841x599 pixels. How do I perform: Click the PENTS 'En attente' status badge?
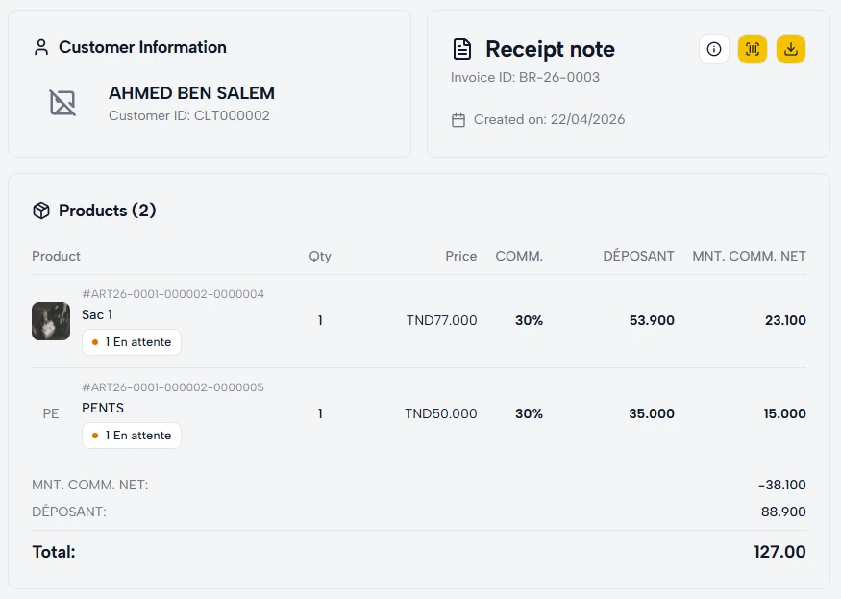coord(132,436)
